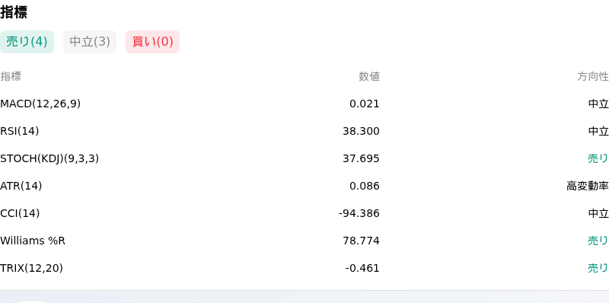Viewport: 609px width, 303px height.
Task: Select the Williams %R indicator row
Action: click(304, 241)
